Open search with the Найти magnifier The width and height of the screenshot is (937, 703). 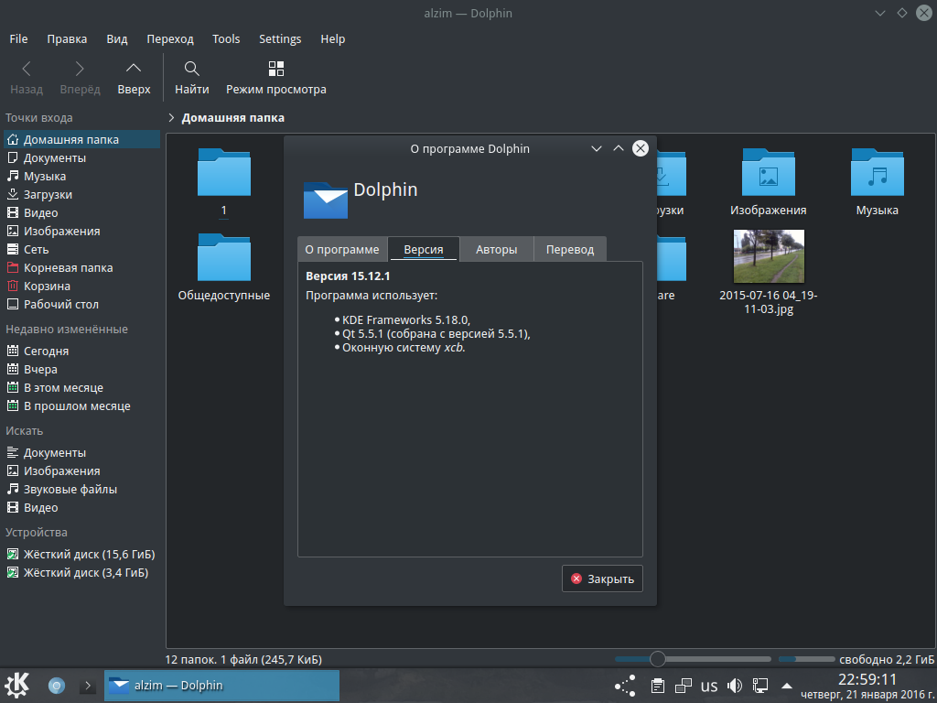tap(192, 78)
